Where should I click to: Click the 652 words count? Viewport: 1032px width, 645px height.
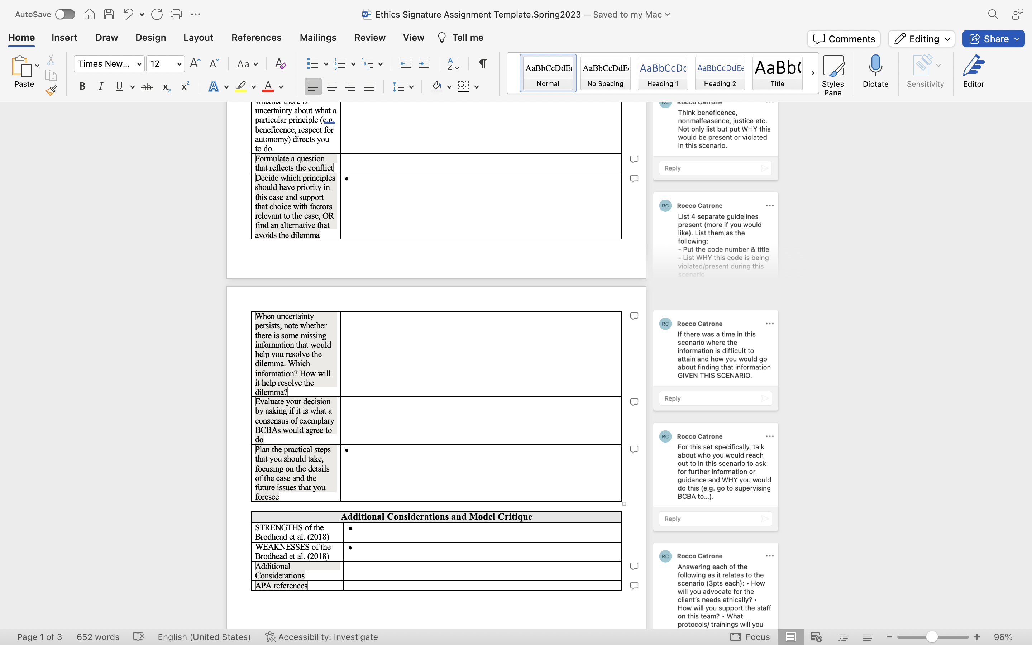(98, 637)
